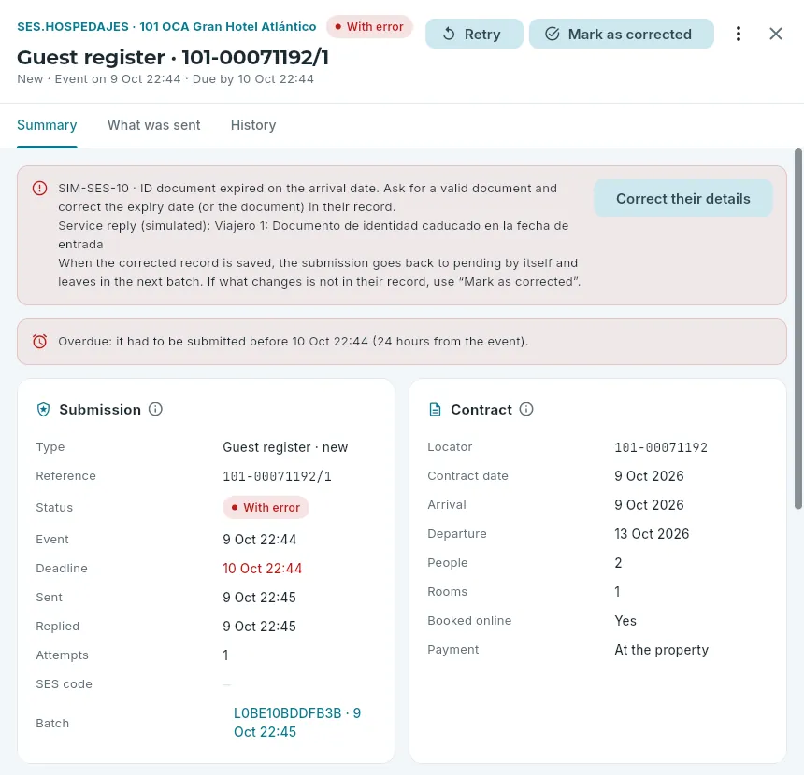Click the overdue notice text
Screen dimensions: 804x775
coord(293,342)
